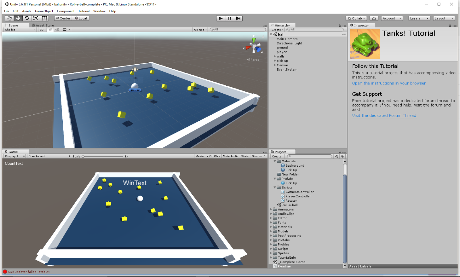The width and height of the screenshot is (460, 277).
Task: Open the Display 1 dropdown
Action: pos(15,156)
